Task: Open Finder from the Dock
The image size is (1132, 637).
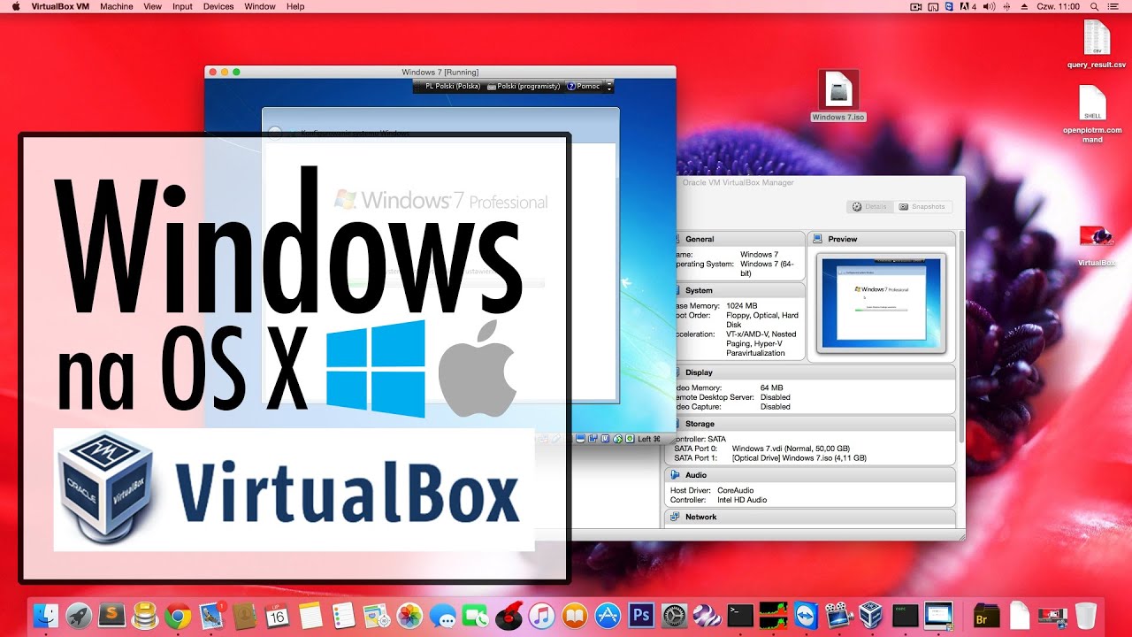Action: (x=45, y=616)
